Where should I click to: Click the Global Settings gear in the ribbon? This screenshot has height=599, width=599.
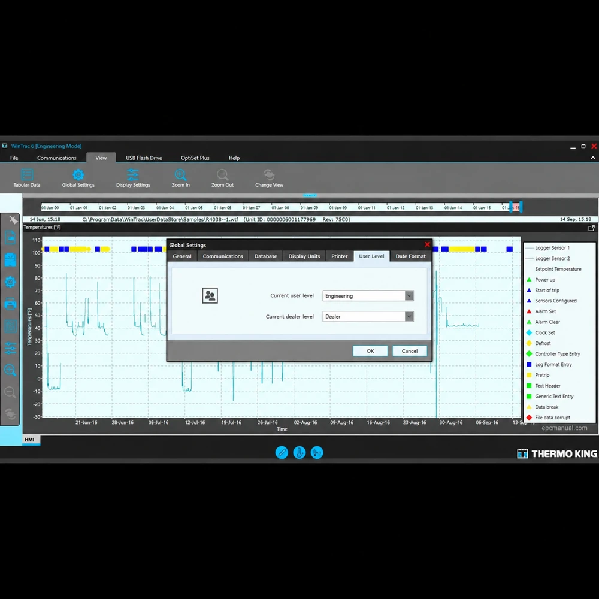tap(78, 178)
